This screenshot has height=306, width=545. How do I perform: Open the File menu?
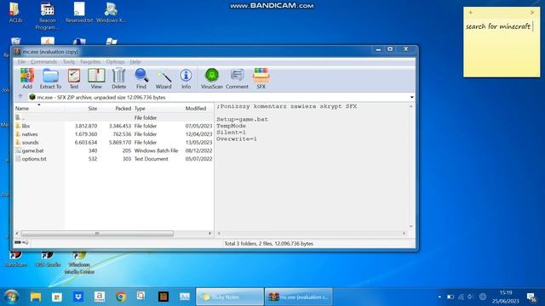tap(21, 62)
